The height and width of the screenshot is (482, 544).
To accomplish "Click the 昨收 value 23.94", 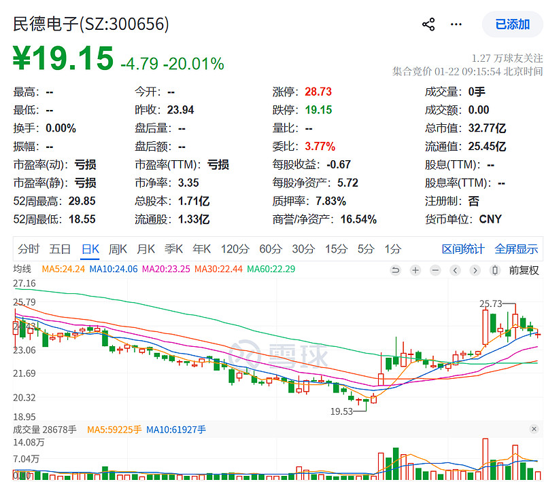I will tap(180, 110).
